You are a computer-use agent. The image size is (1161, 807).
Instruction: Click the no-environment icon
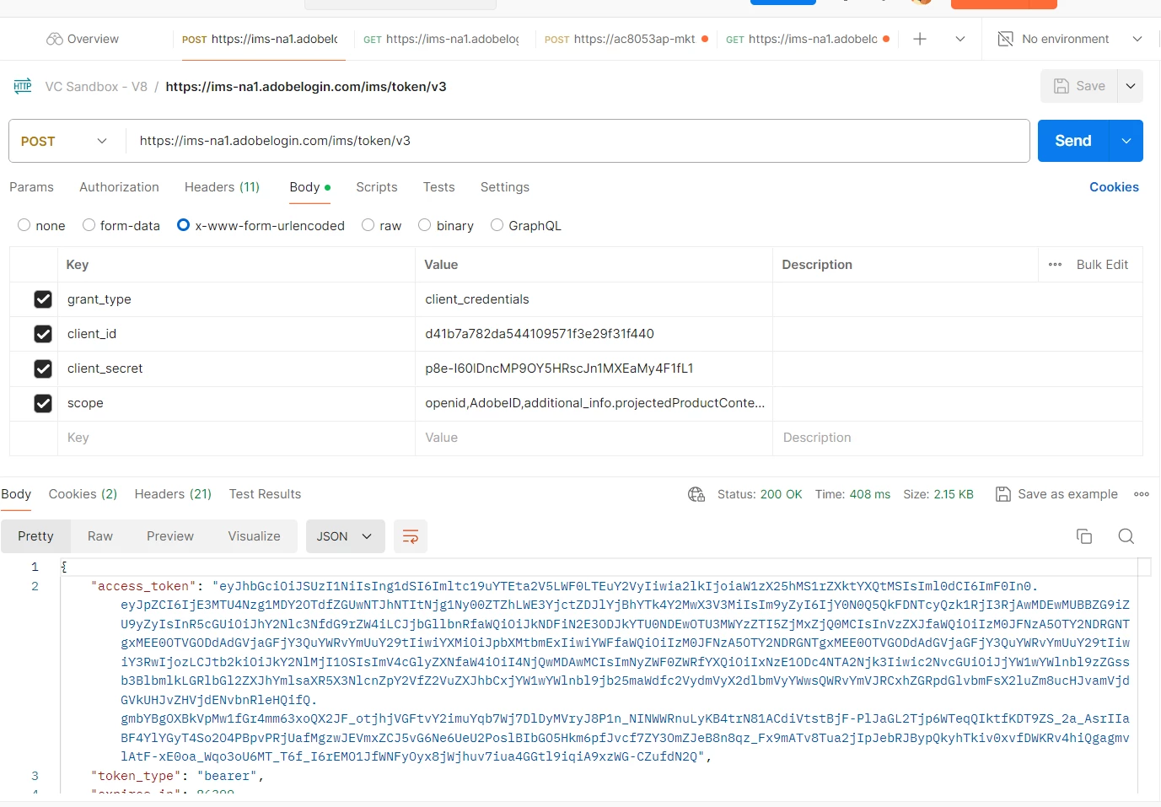[x=1005, y=39]
